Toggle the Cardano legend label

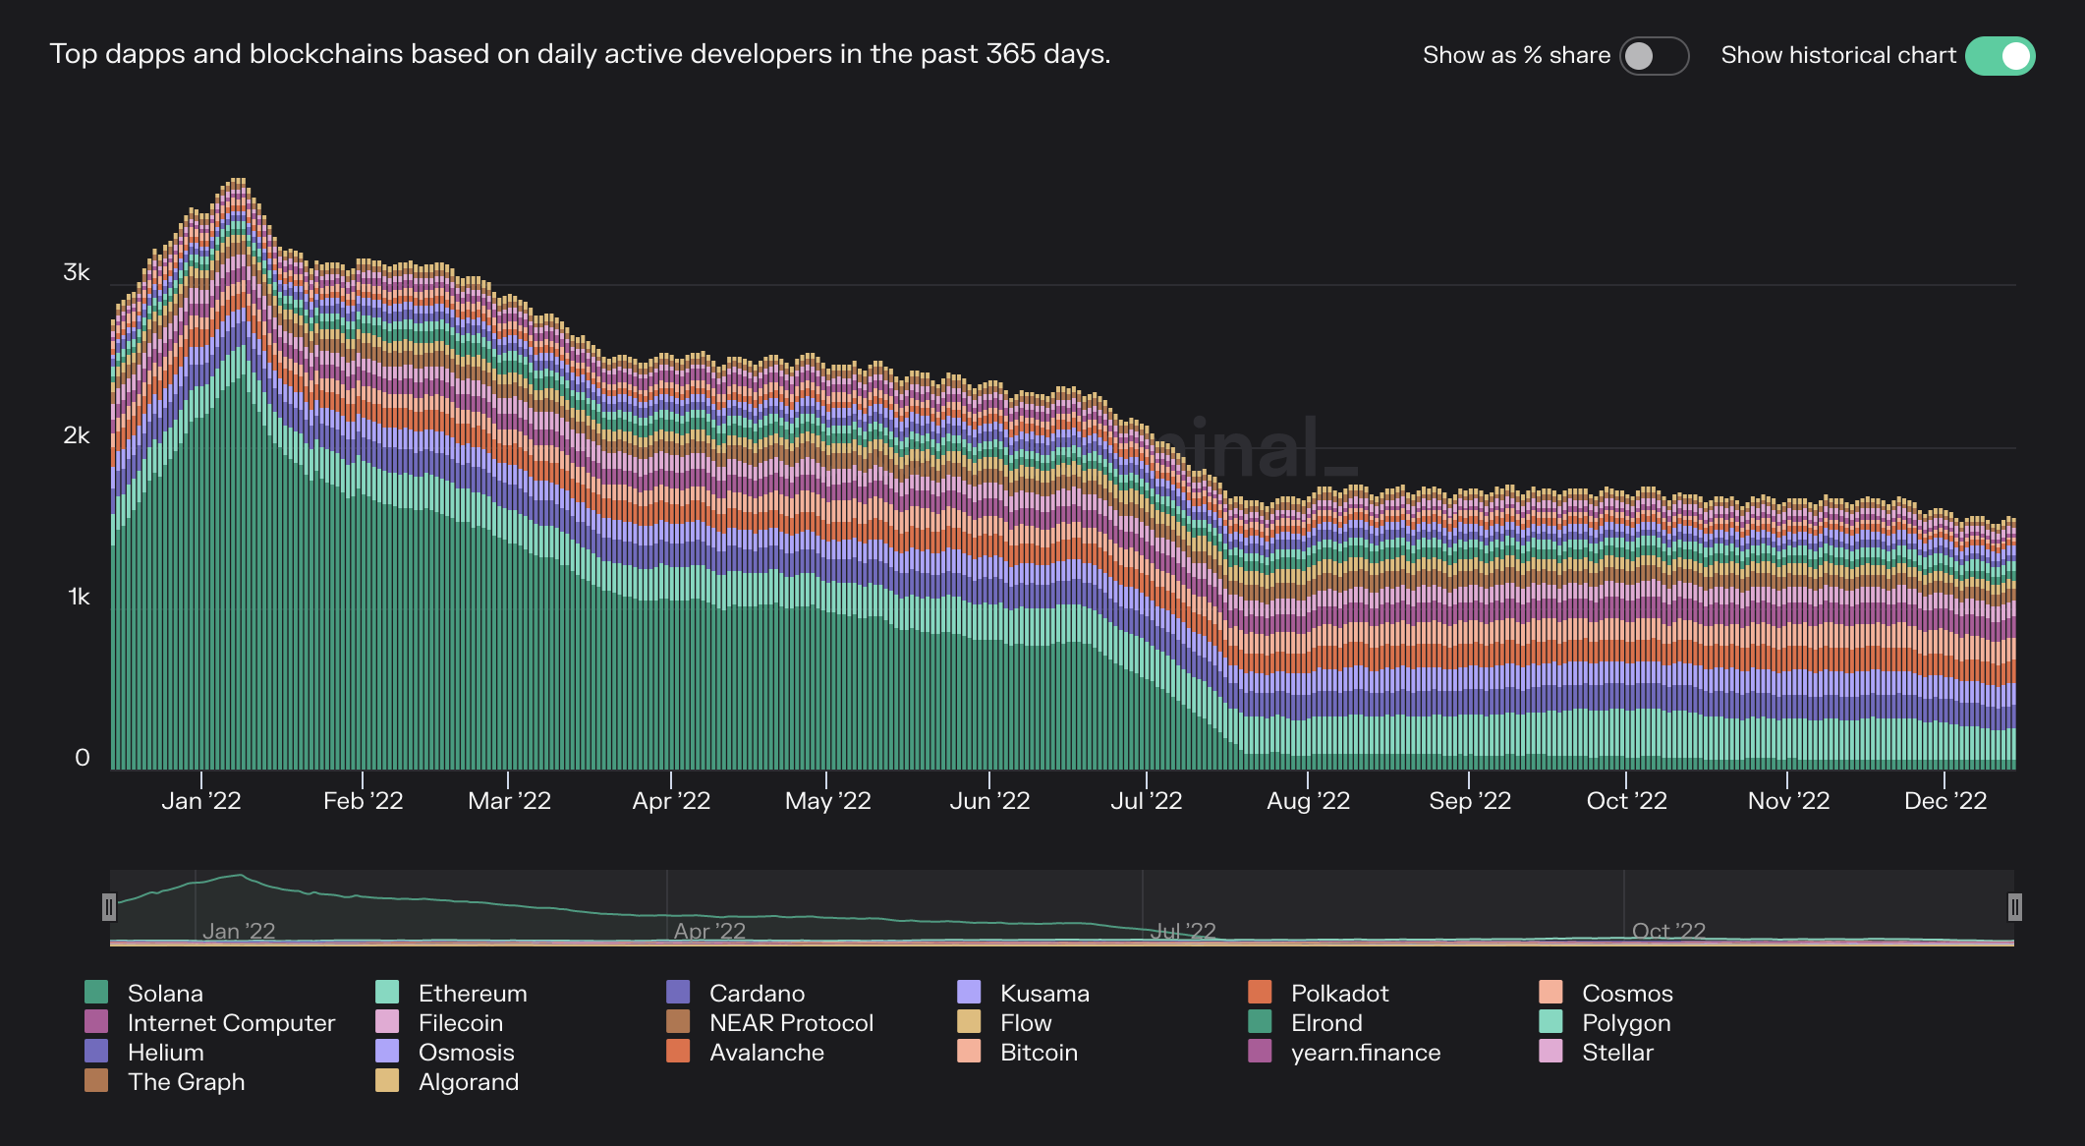[757, 994]
